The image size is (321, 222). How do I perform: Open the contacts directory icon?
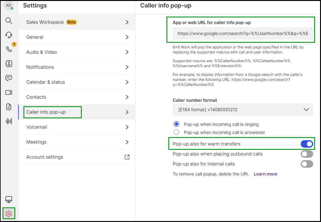click(x=9, y=64)
